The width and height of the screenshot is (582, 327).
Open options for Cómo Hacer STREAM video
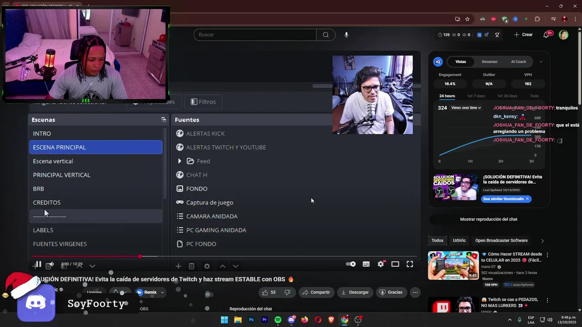coord(547,255)
